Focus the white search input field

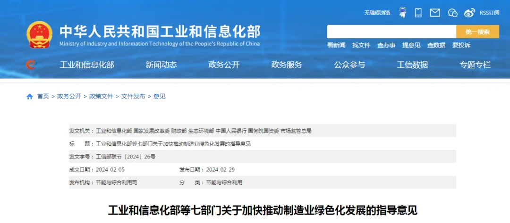391,32
